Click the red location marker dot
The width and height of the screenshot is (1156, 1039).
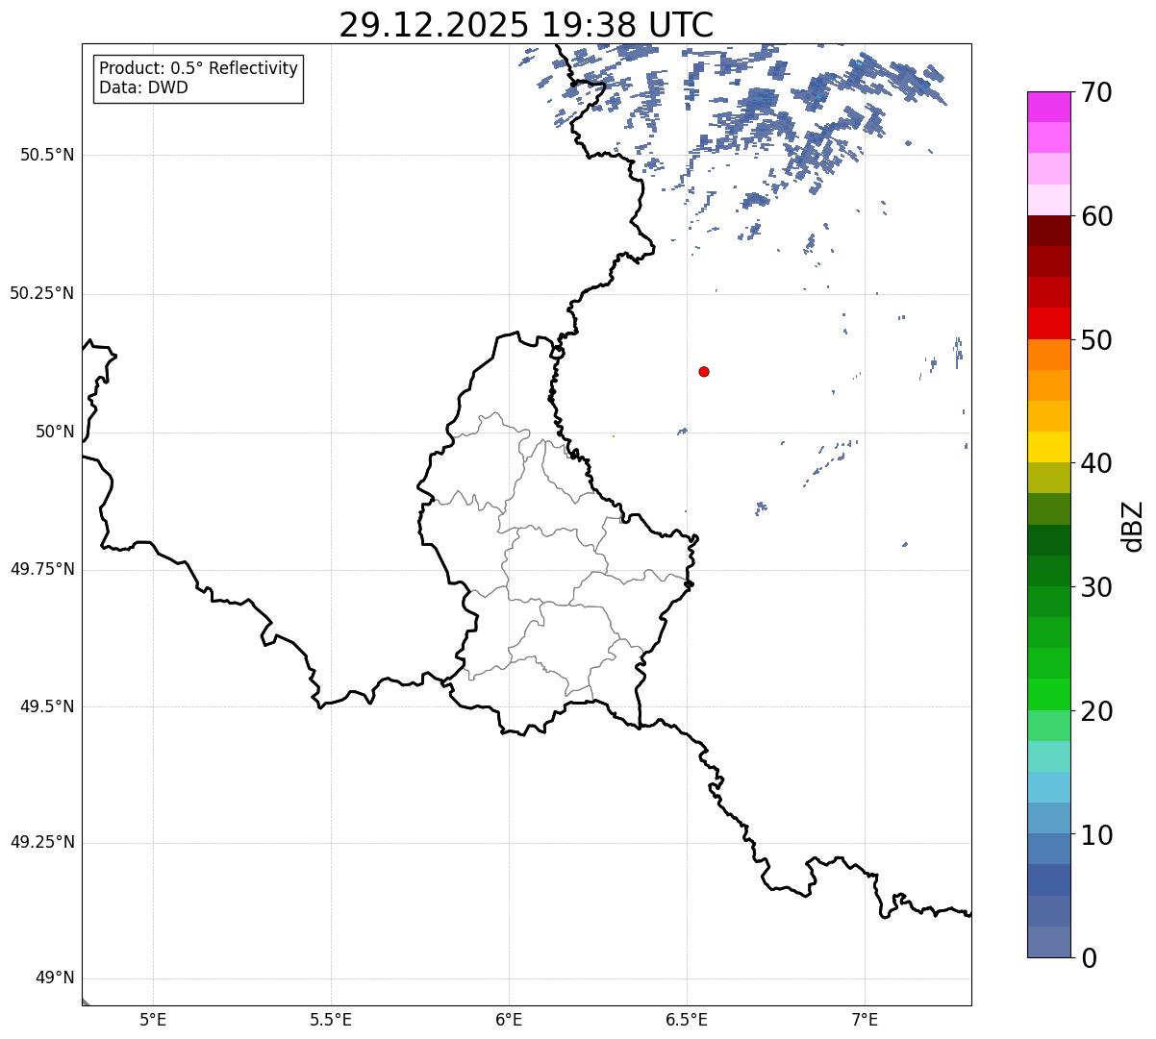pos(704,371)
